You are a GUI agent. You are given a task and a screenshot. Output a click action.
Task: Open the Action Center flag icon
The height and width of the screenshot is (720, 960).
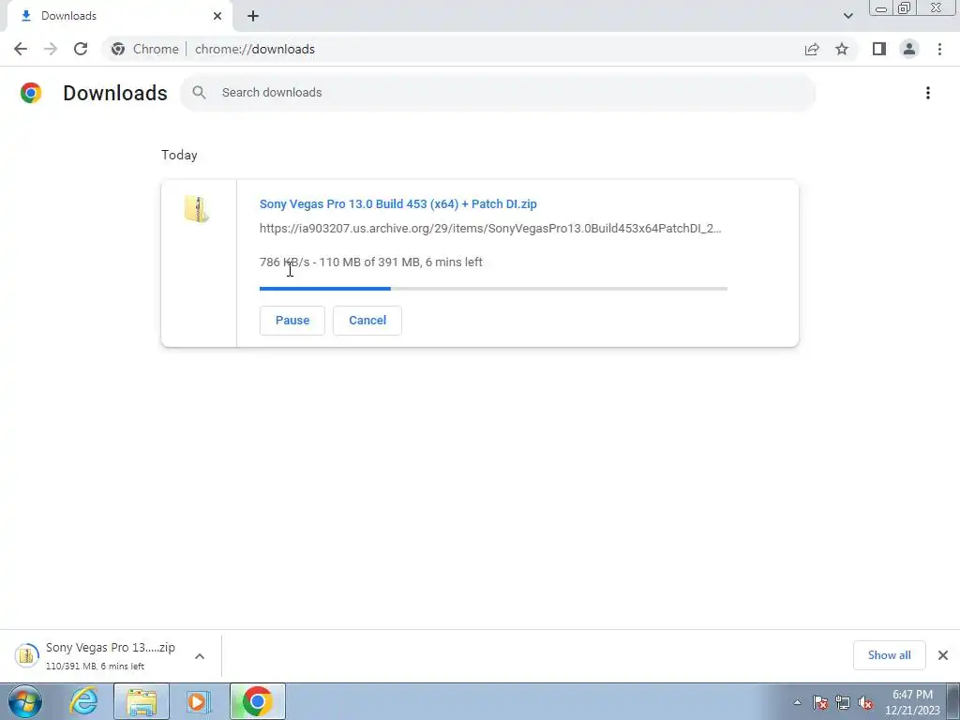point(820,702)
